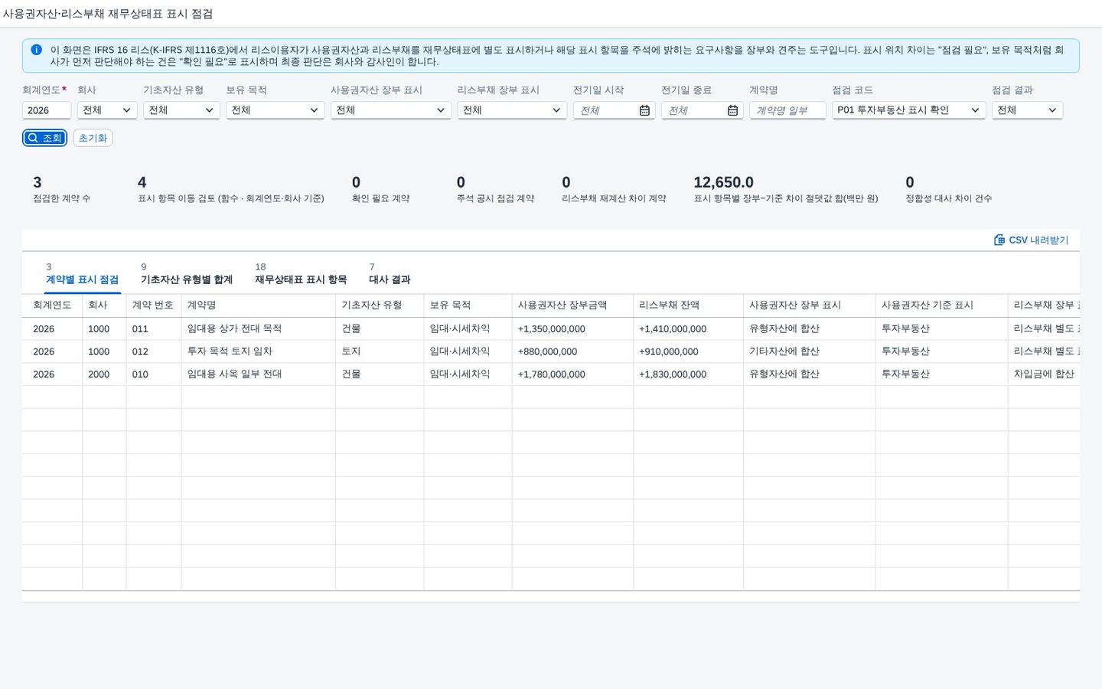Click the 보유 목적 column header
Screen dimensions: 1102x689
click(x=468, y=305)
